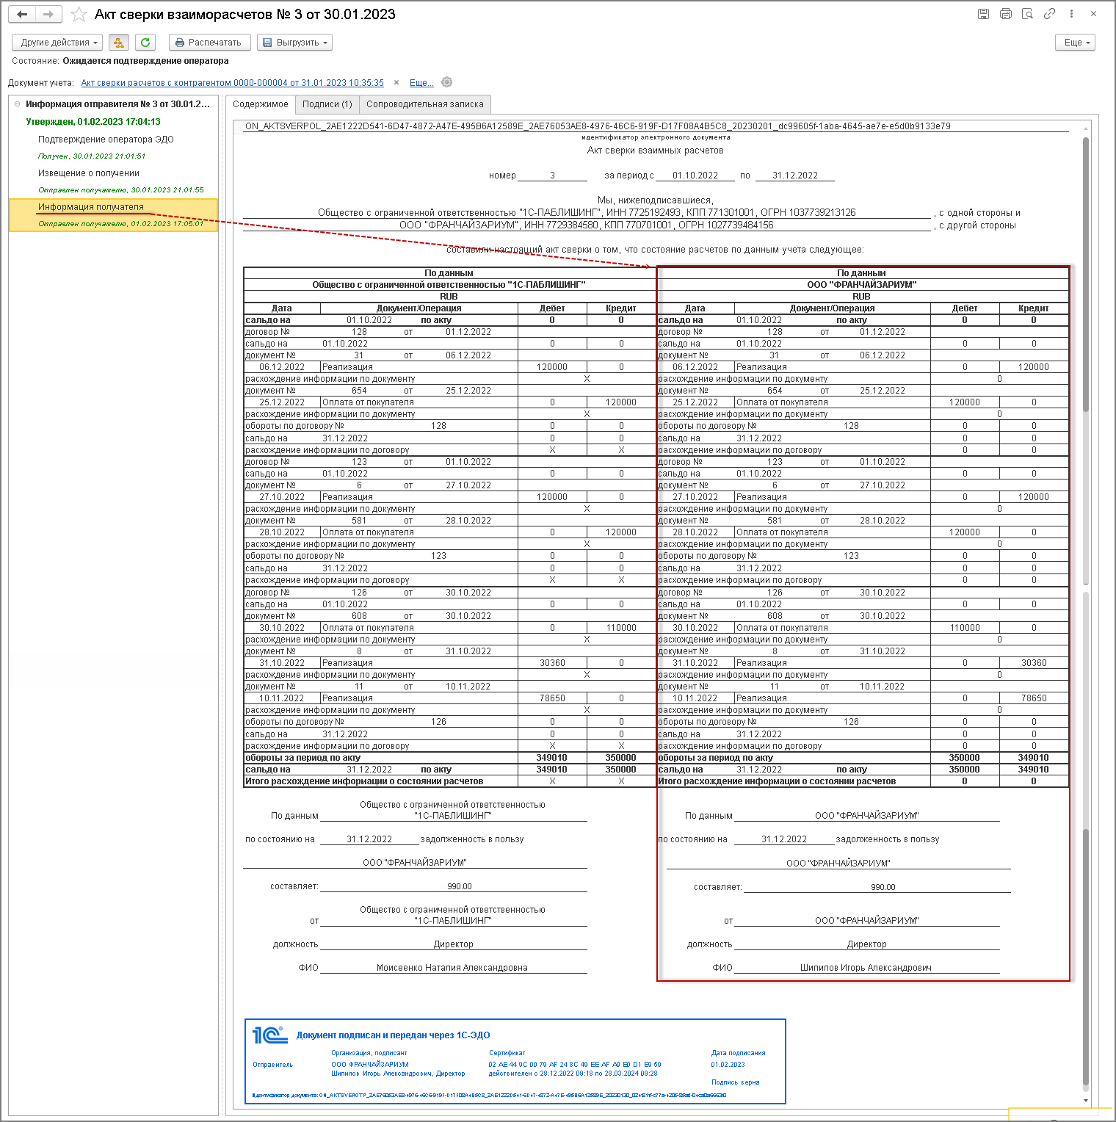
Task: Click the Подпись верна text in the stamp
Action: 736,1082
